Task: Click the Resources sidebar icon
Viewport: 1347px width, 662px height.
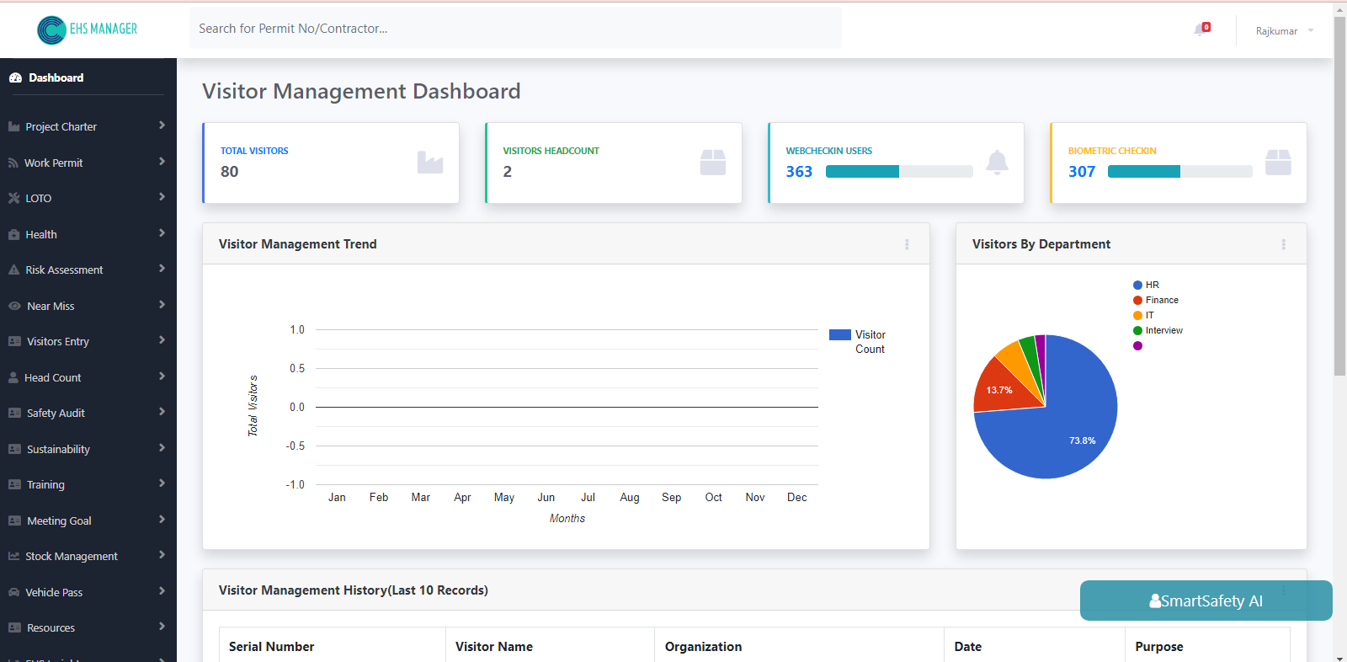Action: pyautogui.click(x=14, y=628)
